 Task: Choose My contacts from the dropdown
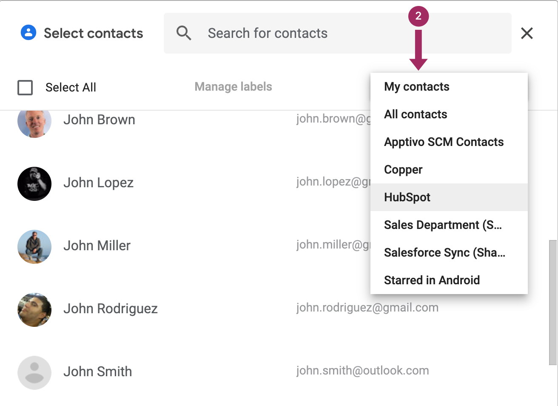(416, 87)
